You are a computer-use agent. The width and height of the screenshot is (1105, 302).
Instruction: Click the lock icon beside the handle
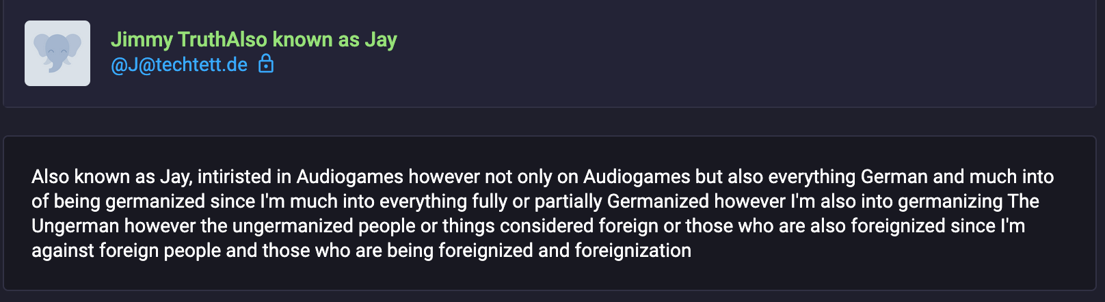(x=266, y=64)
